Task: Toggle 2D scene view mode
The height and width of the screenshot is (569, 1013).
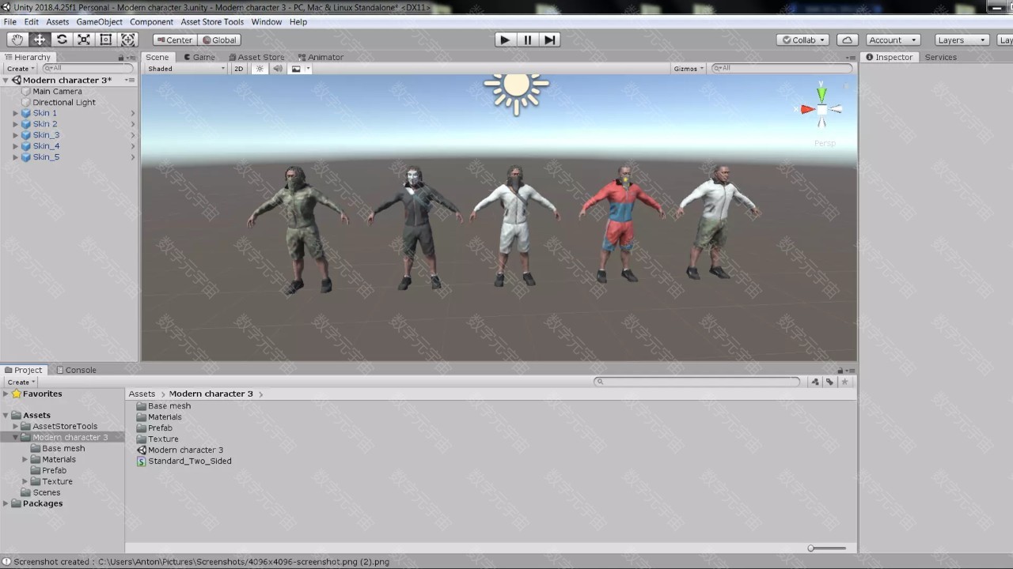Action: (238, 69)
